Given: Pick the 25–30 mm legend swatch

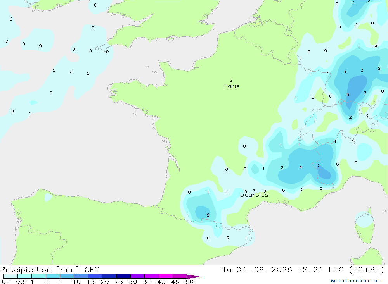Looking at the screenshot, I should [x=123, y=276].
